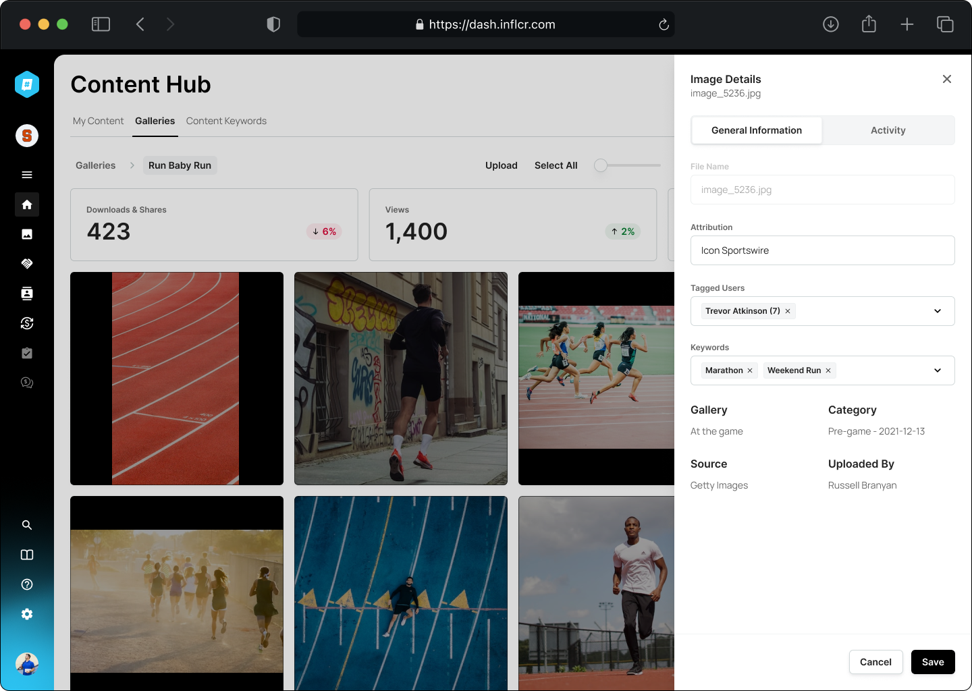Expand the hamburger menu in sidebar
This screenshot has height=691, width=972.
click(27, 175)
